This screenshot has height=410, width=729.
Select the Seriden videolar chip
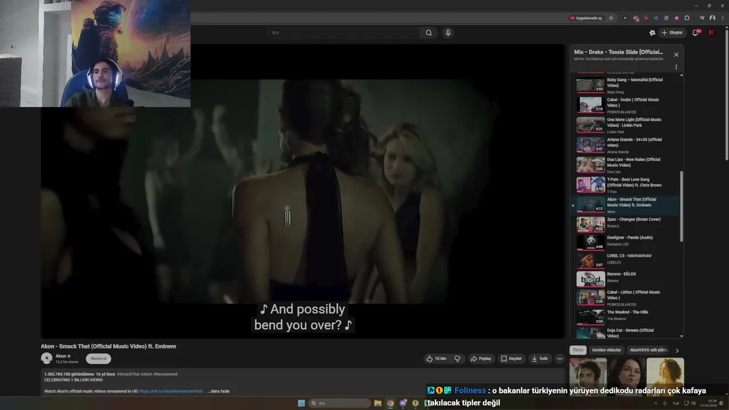pos(607,350)
